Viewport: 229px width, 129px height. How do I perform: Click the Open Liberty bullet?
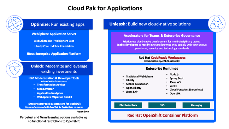click(134, 88)
